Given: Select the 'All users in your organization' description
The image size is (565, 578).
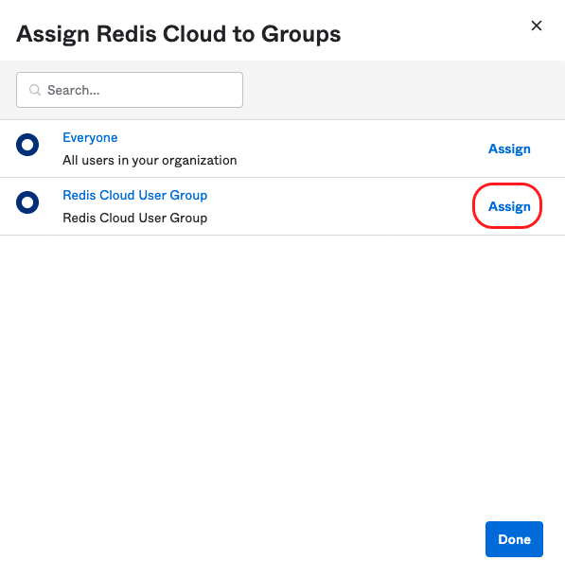Looking at the screenshot, I should 150,161.
